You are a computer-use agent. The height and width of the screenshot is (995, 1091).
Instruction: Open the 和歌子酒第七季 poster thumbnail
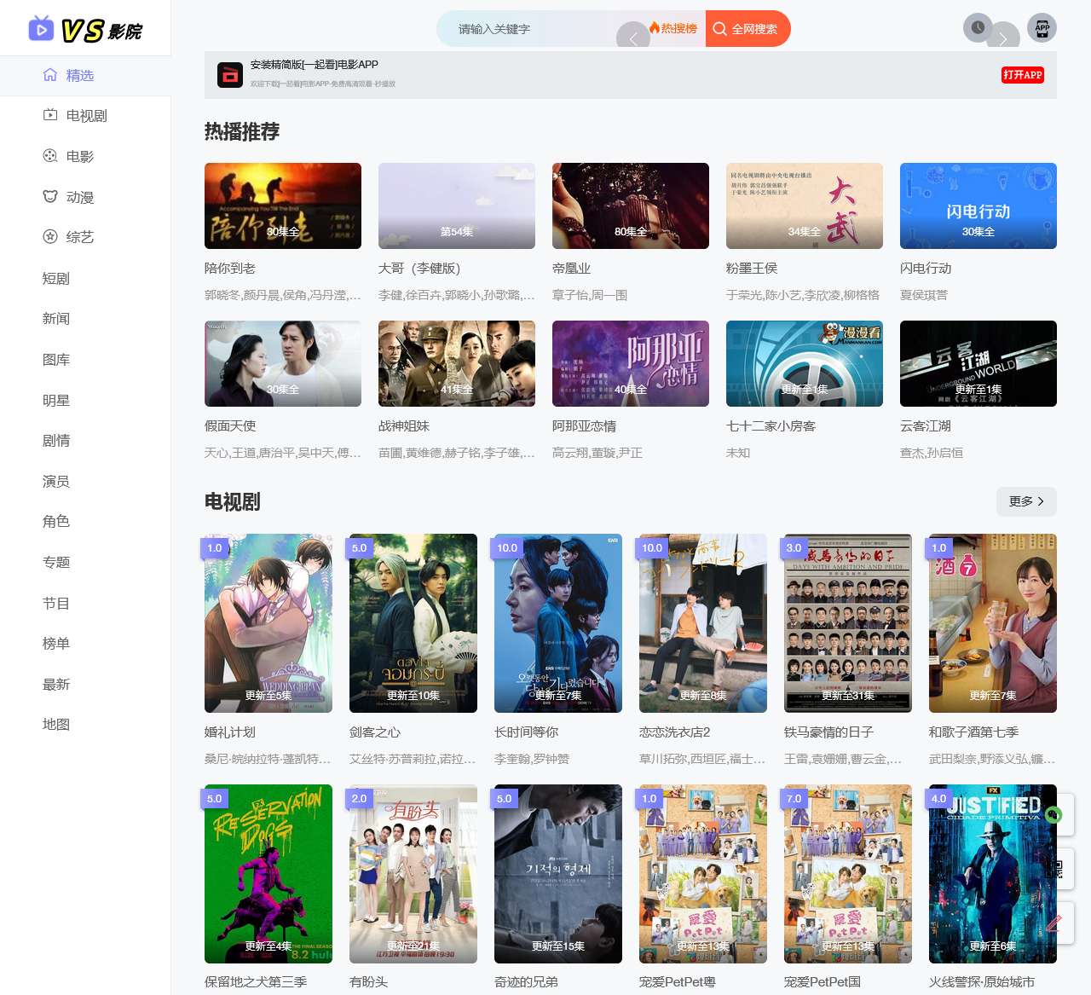tap(993, 623)
